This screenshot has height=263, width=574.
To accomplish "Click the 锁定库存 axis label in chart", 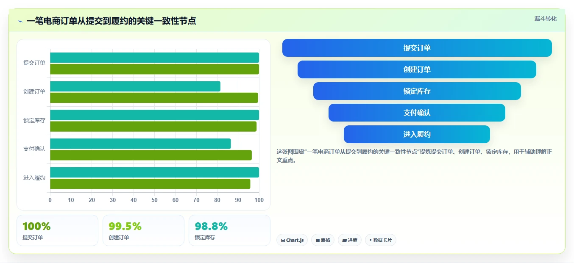I will [x=34, y=120].
